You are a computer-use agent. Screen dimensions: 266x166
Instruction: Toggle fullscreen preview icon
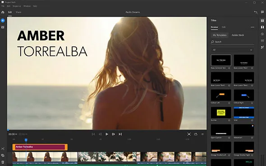189,134
